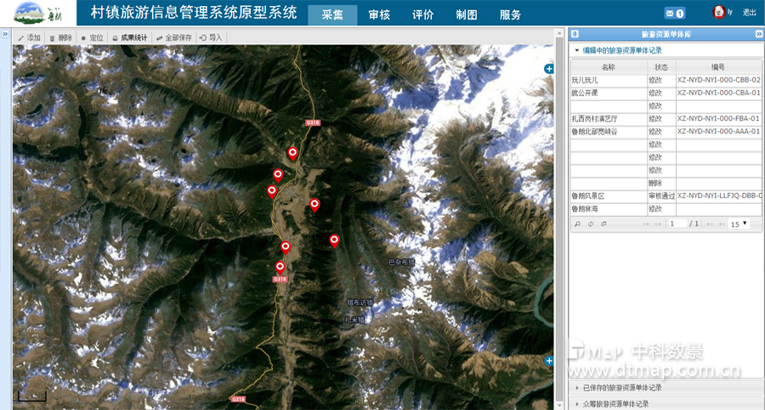Image resolution: width=765 pixels, height=410 pixels.
Task: Open the mail notification icon in header
Action: (674, 14)
